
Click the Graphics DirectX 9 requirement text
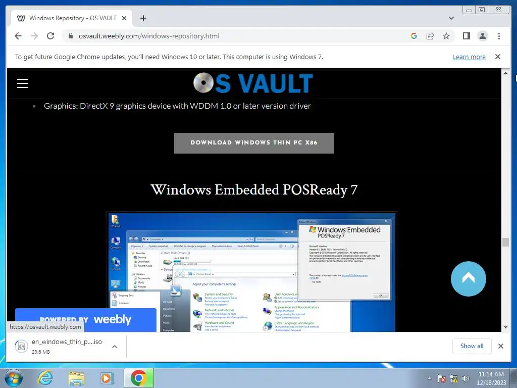pyautogui.click(x=177, y=106)
